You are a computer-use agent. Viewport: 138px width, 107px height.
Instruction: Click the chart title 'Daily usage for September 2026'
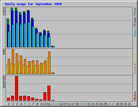point(33,4)
